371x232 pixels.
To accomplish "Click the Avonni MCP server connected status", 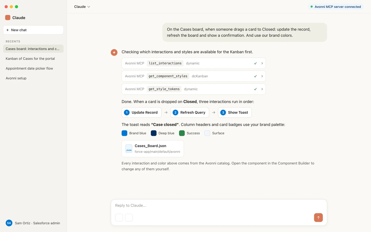I will point(335,7).
